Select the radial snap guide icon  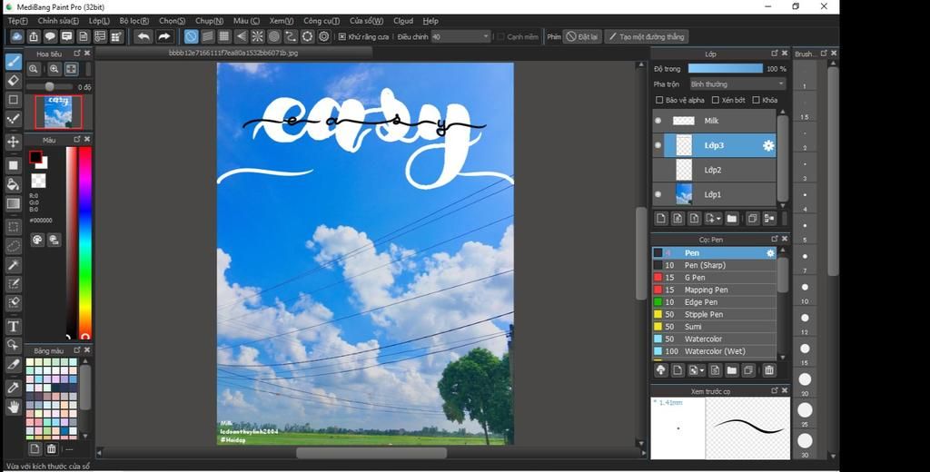[x=257, y=37]
